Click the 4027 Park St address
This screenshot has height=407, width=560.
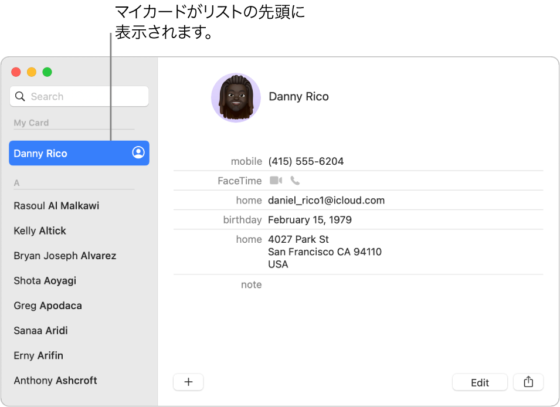325,252
